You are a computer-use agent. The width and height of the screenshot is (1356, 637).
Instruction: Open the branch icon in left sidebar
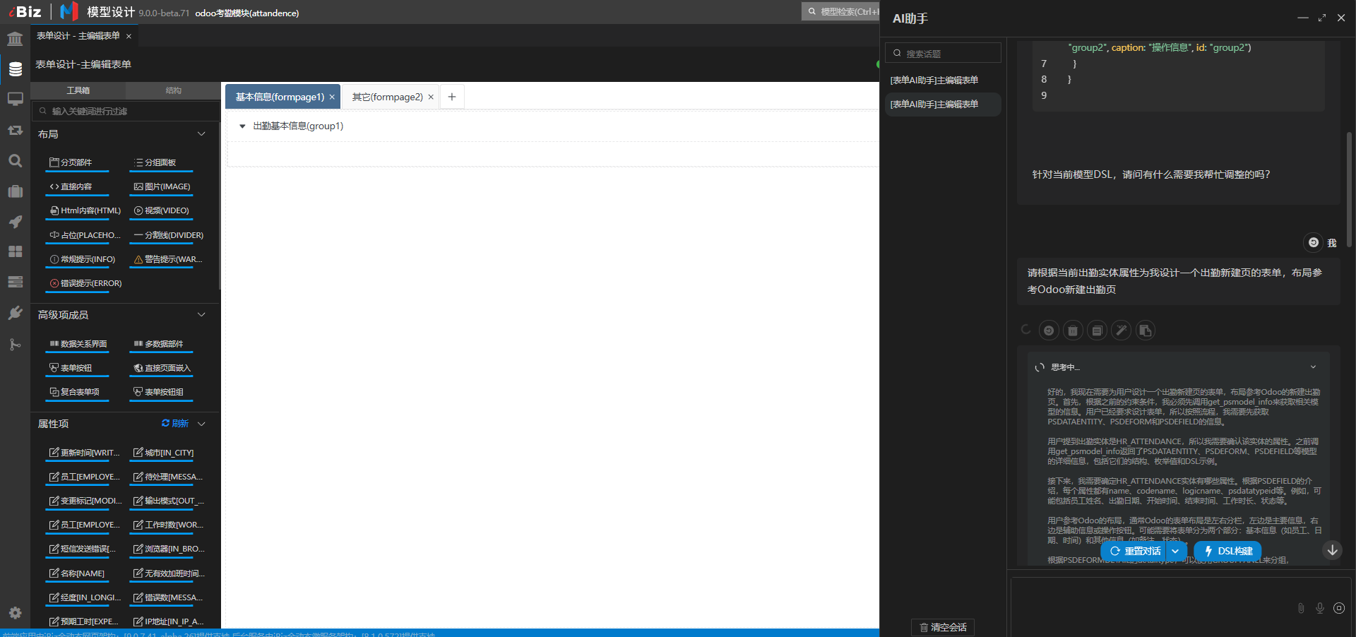pyautogui.click(x=15, y=344)
